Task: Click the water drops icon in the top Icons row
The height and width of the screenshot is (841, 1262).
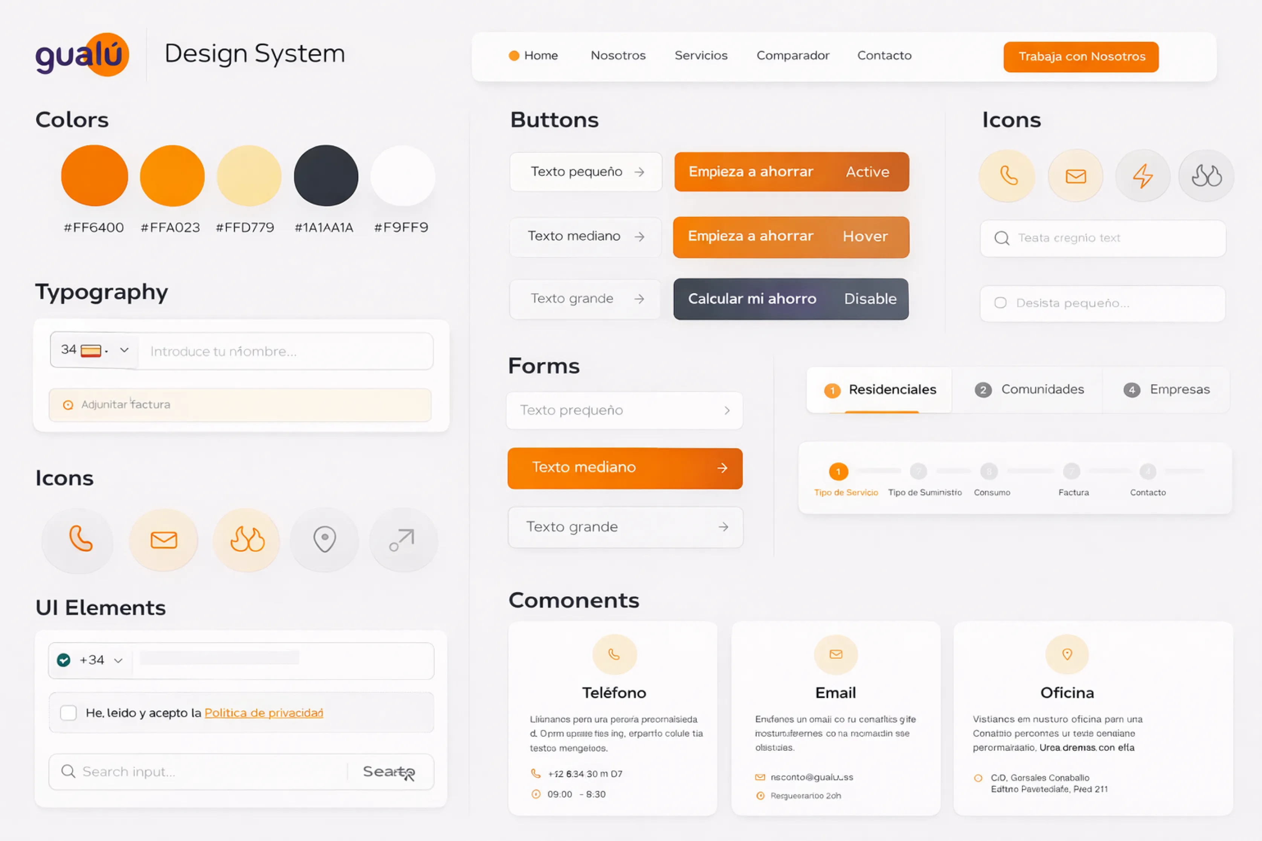Action: (1206, 176)
